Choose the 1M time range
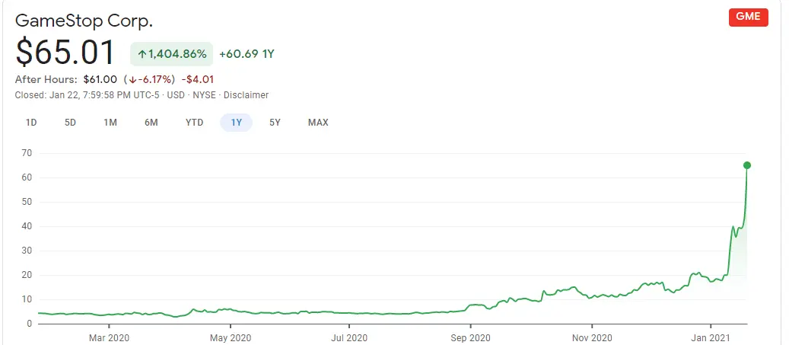The width and height of the screenshot is (789, 345). [x=110, y=122]
